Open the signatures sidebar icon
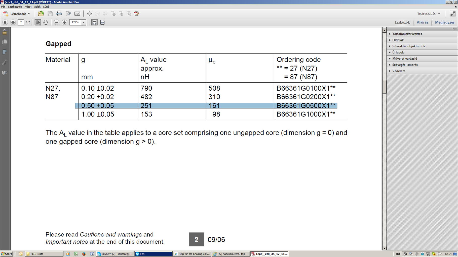This screenshot has height=257, width=458. tap(5, 73)
